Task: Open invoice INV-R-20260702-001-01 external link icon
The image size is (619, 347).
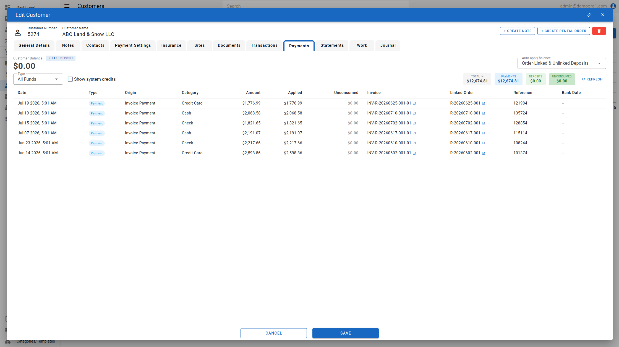Action: point(414,123)
